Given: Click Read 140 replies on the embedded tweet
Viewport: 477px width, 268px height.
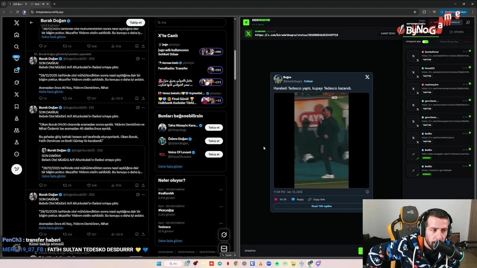Looking at the screenshot, I should 321,206.
